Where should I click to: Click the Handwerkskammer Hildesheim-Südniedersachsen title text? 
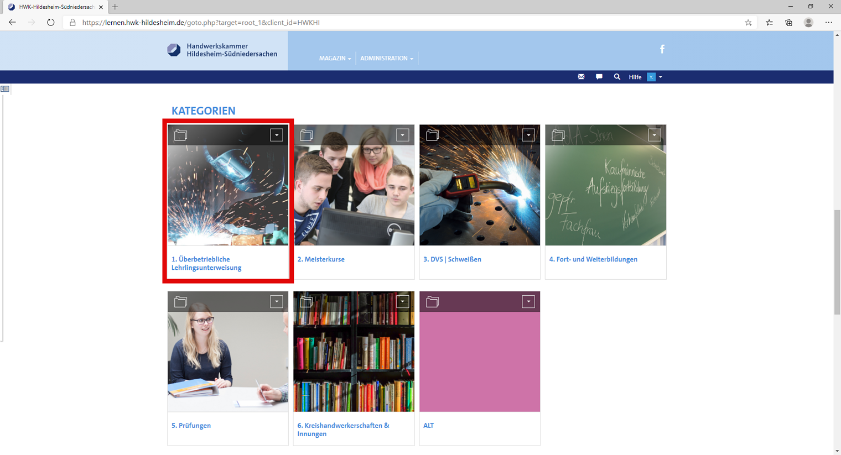232,50
